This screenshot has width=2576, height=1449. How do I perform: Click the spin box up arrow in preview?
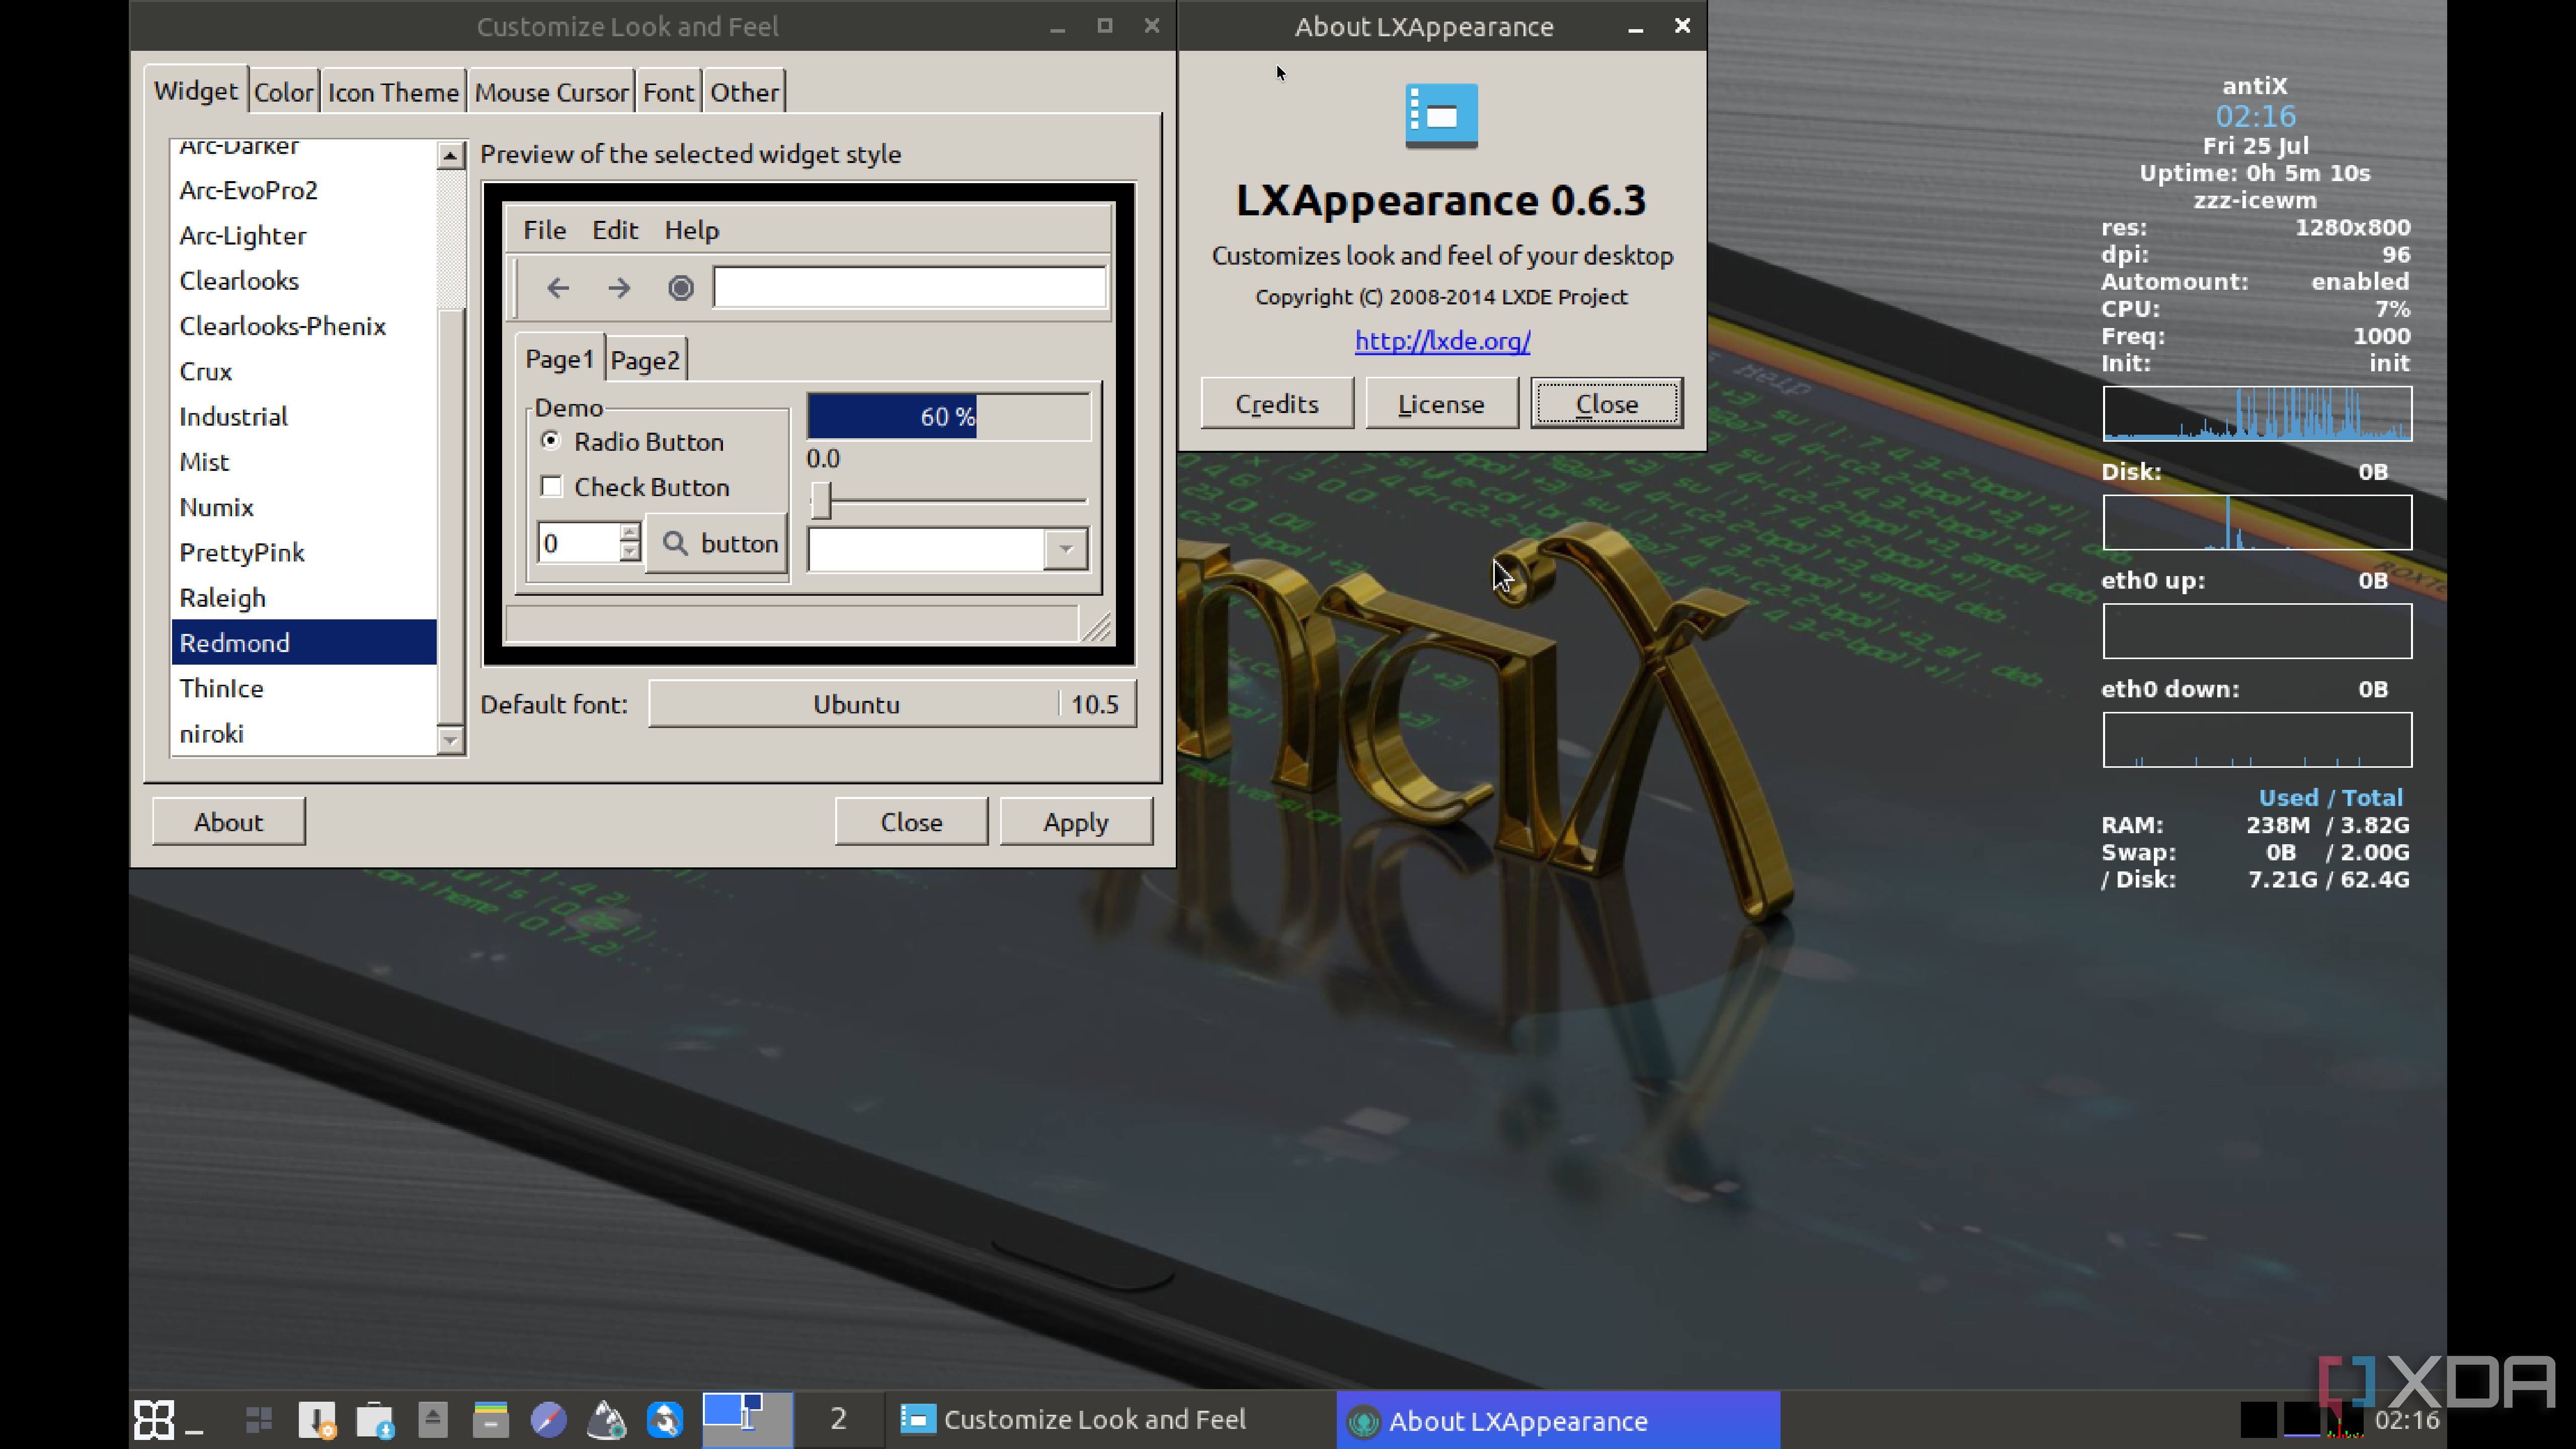point(629,533)
